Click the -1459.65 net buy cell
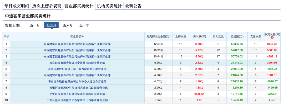This screenshot has height=106, width=284. 272,88
